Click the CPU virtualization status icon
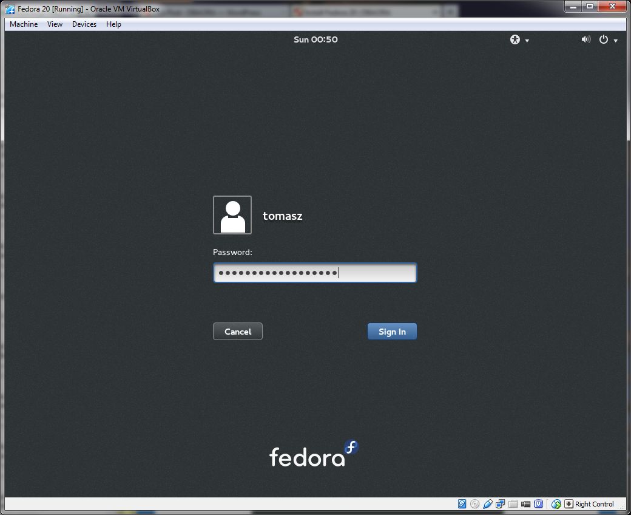This screenshot has width=631, height=515. [x=538, y=503]
